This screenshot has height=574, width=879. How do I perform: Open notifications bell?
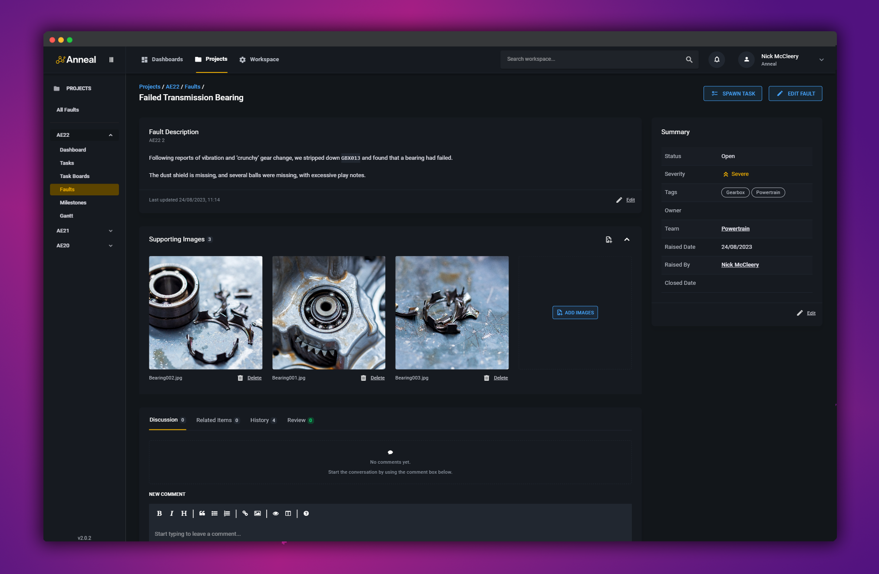tap(717, 59)
